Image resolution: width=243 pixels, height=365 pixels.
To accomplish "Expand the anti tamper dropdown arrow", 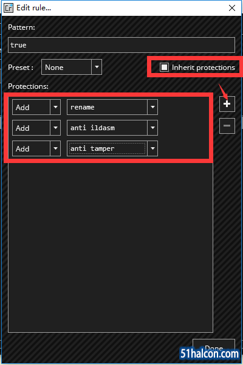I will click(152, 148).
